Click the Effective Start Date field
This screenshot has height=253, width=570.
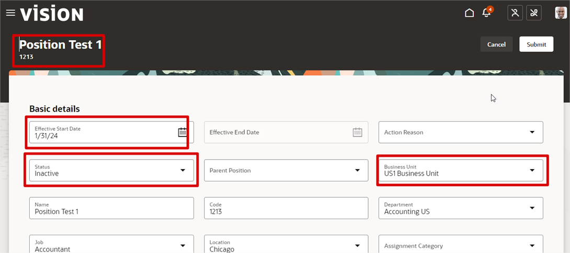[x=111, y=132]
